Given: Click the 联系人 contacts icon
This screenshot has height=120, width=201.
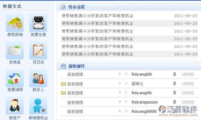Looking at the screenshot, I should point(38,78).
